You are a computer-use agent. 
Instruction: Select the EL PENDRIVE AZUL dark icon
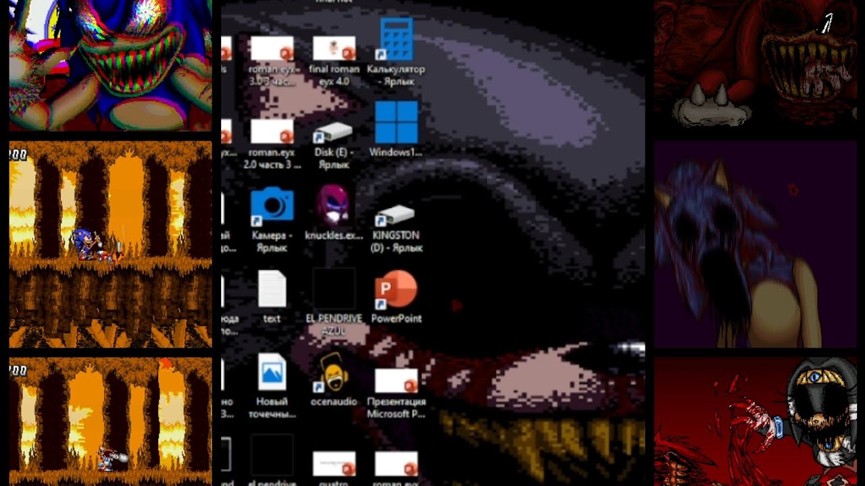(334, 302)
